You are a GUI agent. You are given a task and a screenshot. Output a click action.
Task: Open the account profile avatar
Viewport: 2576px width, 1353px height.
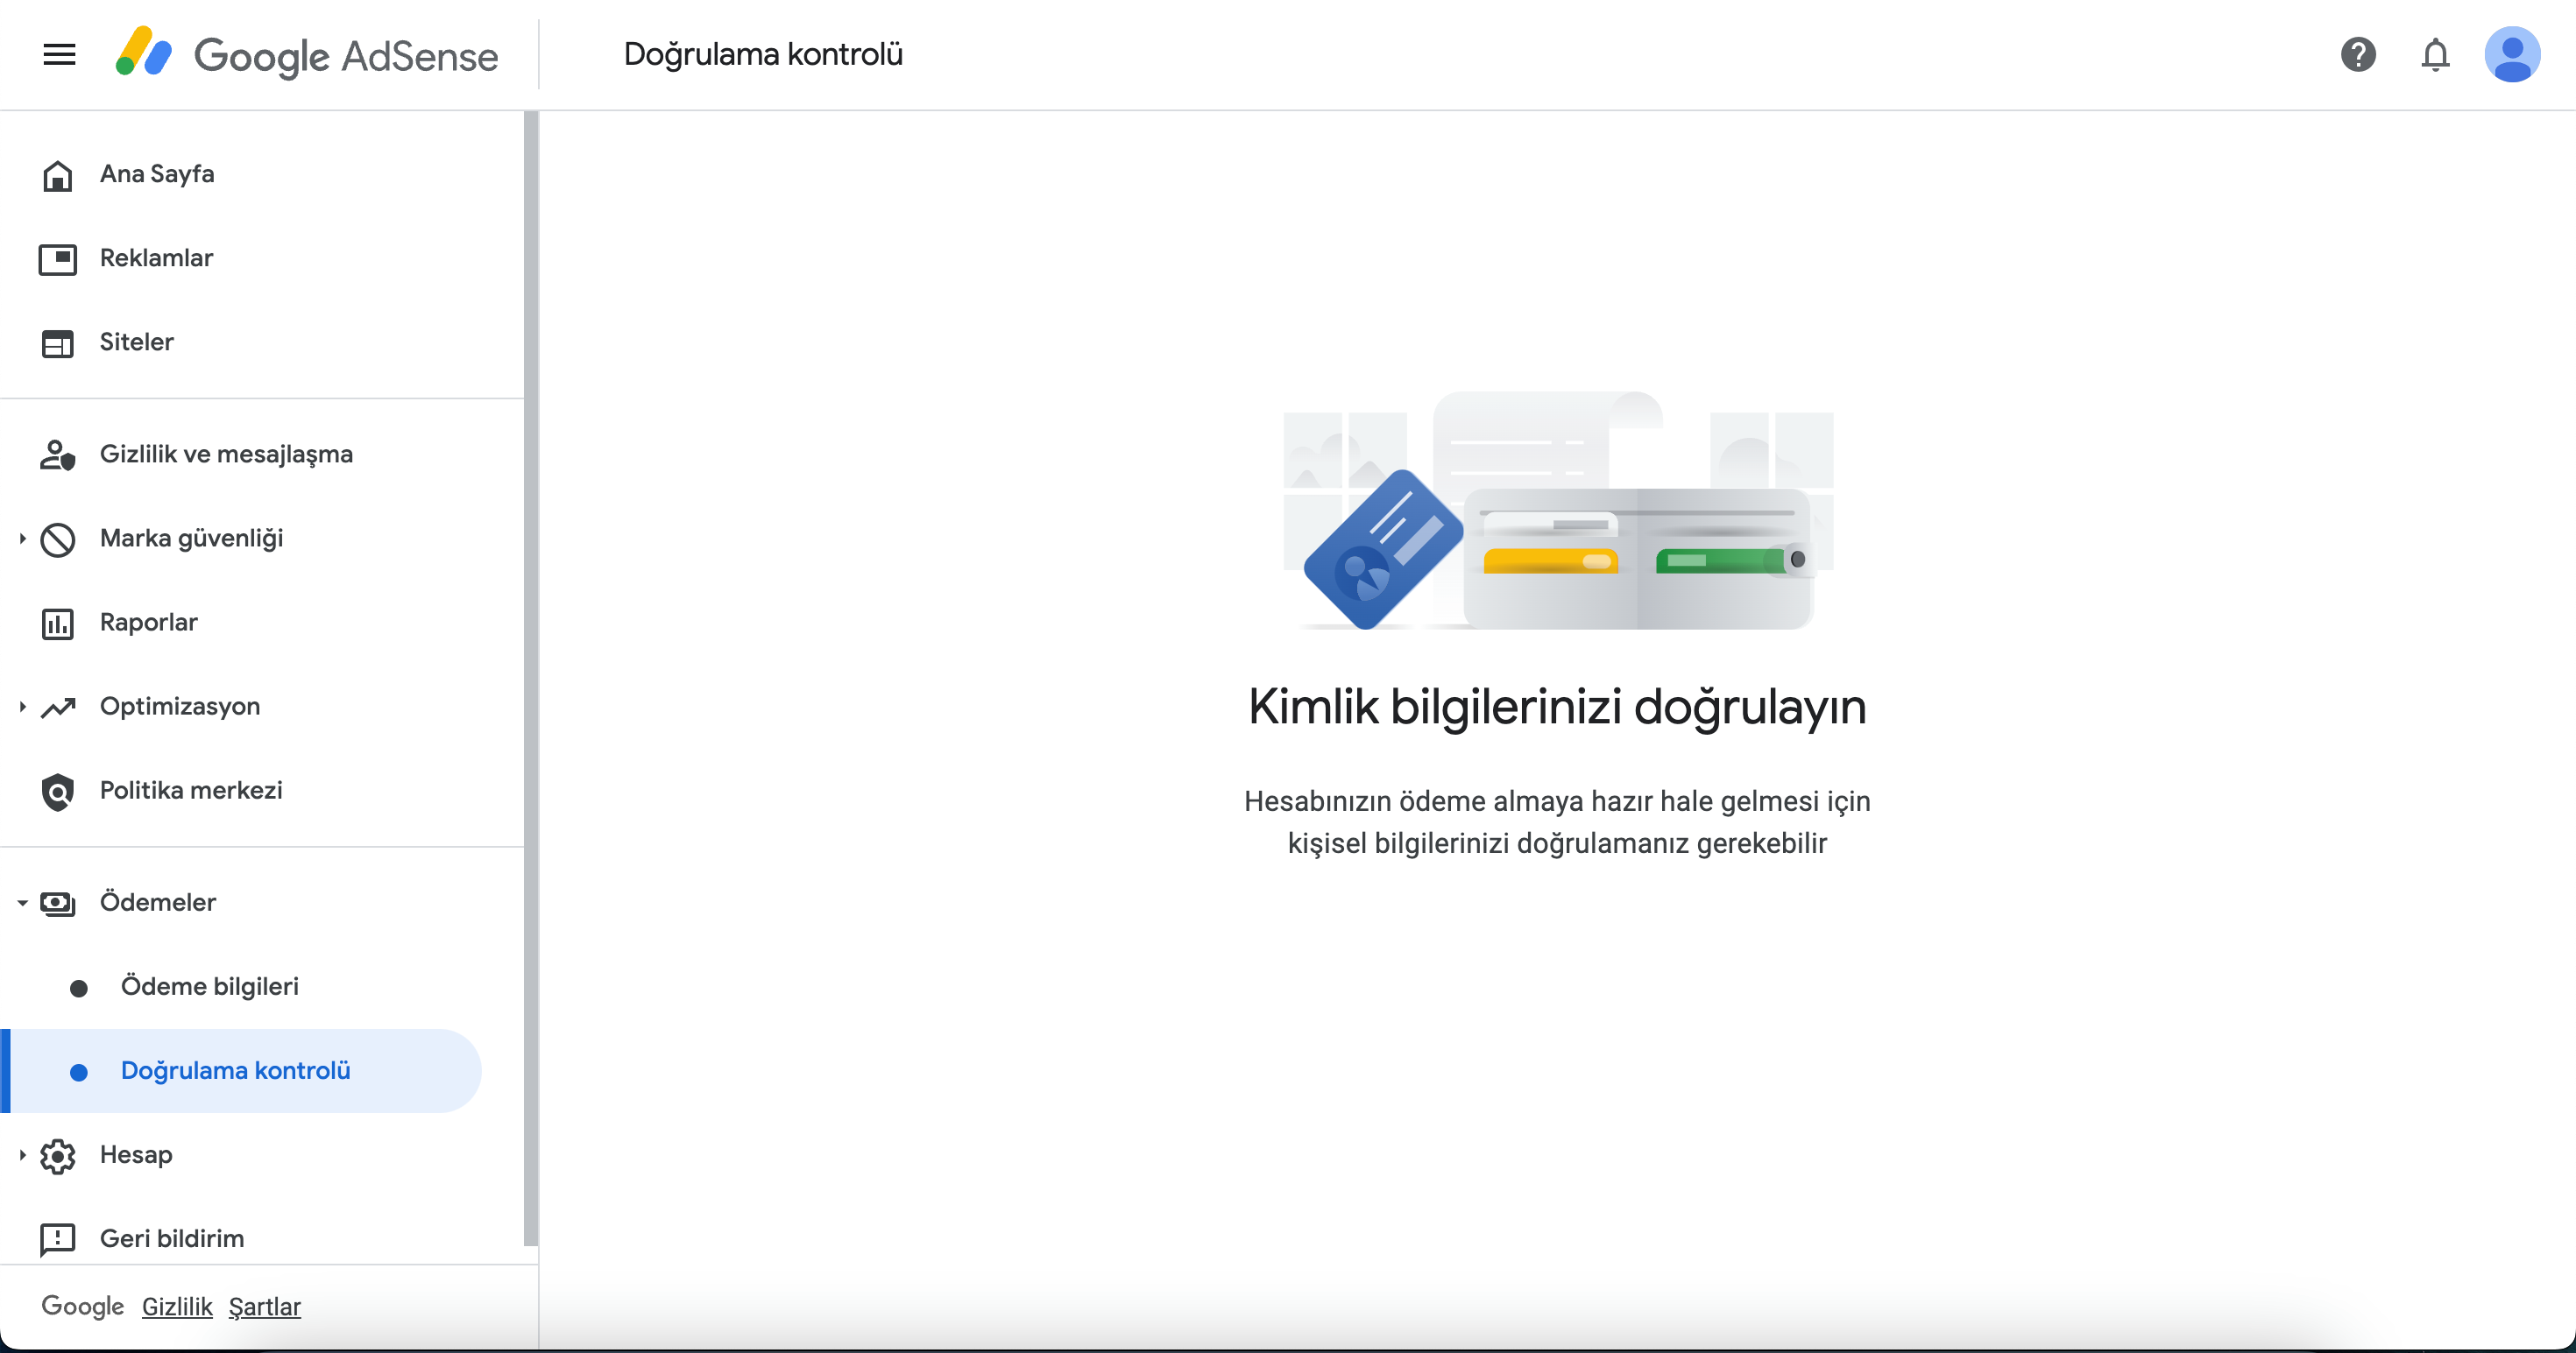tap(2512, 54)
